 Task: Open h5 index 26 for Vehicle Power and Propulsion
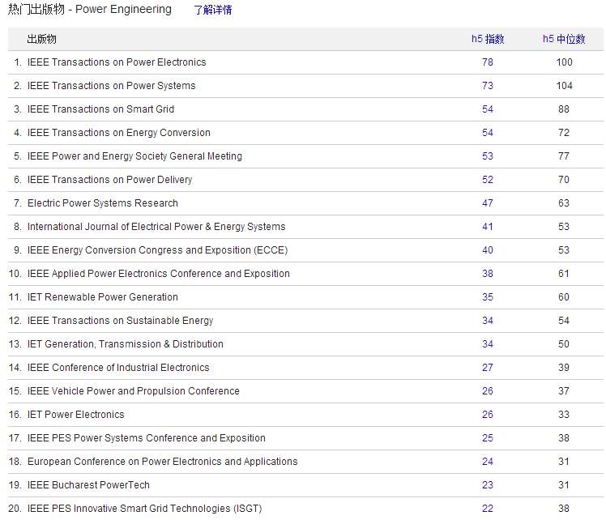tap(488, 391)
